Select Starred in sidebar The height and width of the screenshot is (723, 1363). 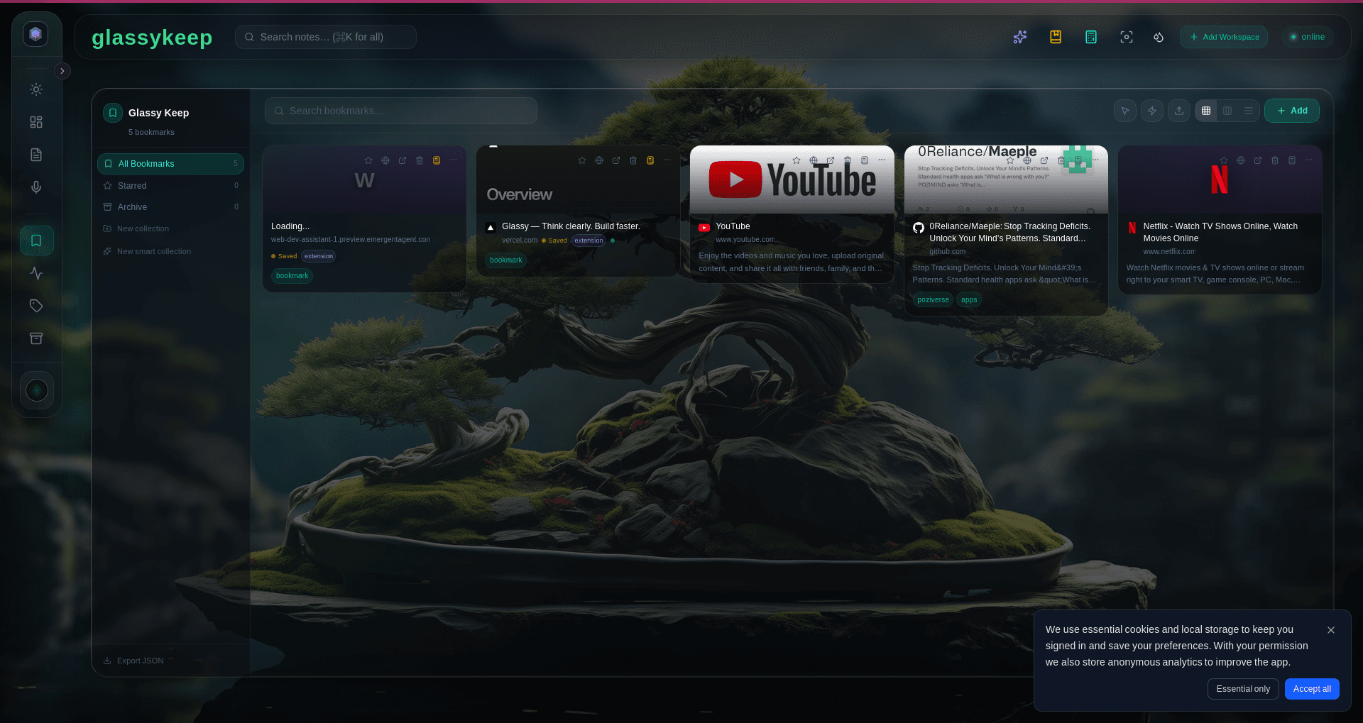coord(170,186)
